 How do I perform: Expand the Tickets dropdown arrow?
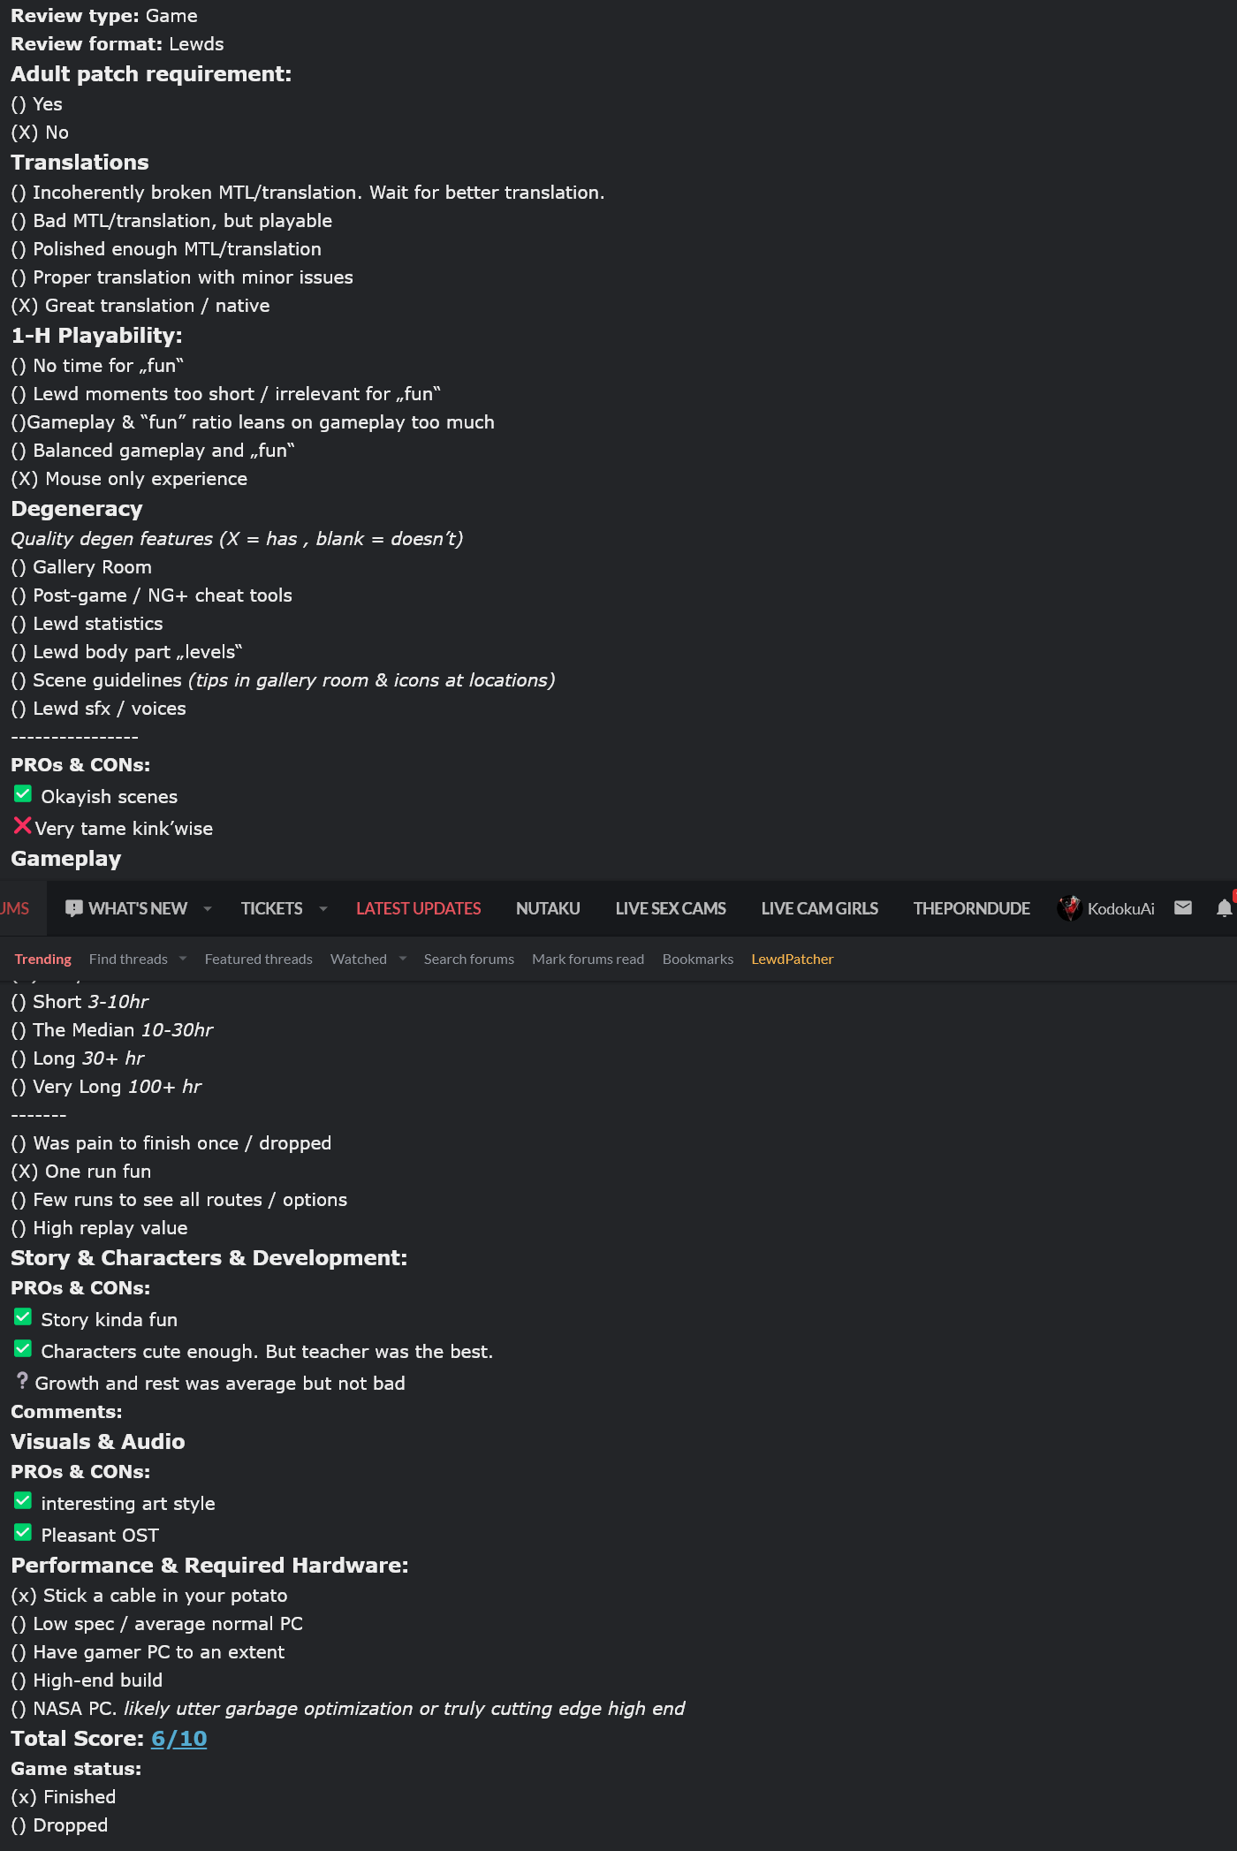coord(323,908)
